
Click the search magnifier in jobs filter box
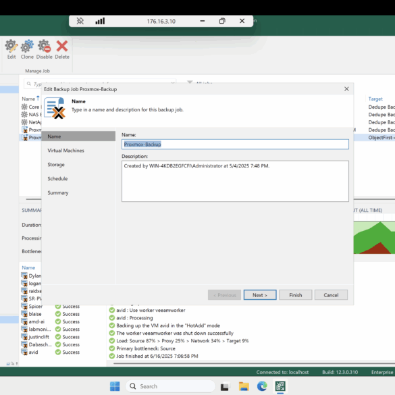tap(29, 84)
